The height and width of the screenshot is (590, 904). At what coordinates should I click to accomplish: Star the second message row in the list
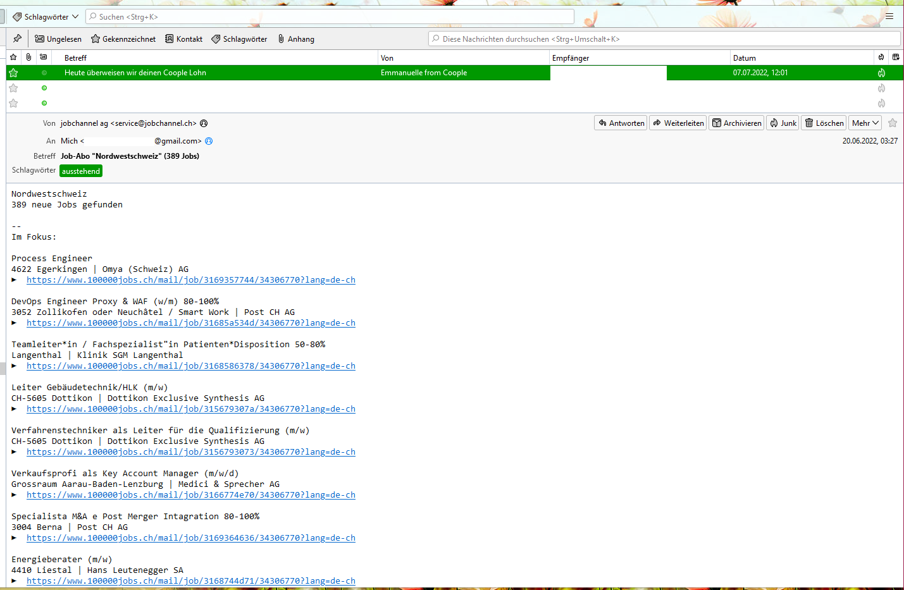[13, 88]
